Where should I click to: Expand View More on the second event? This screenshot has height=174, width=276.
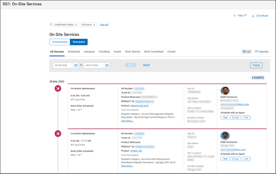point(127,166)
